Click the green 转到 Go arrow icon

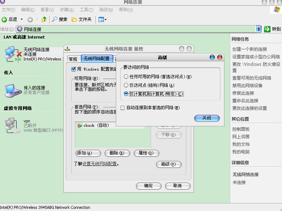(x=267, y=29)
